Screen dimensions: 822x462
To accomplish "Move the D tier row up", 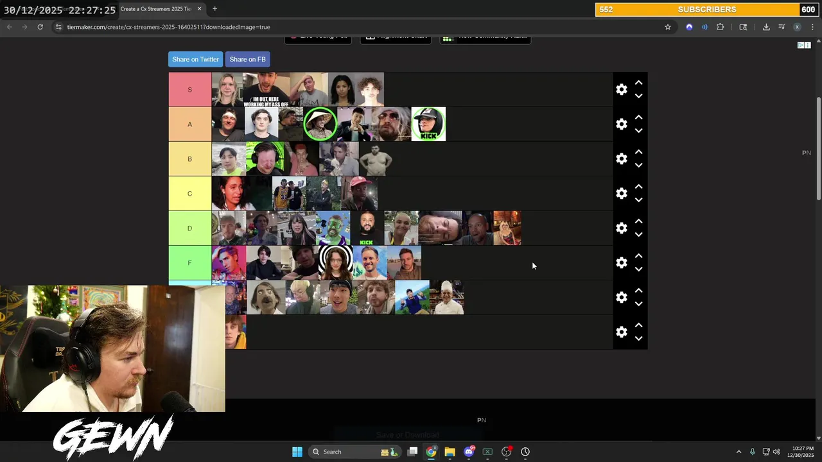I will [638, 221].
